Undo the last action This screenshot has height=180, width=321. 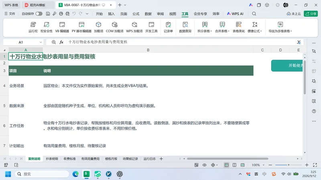point(74,14)
